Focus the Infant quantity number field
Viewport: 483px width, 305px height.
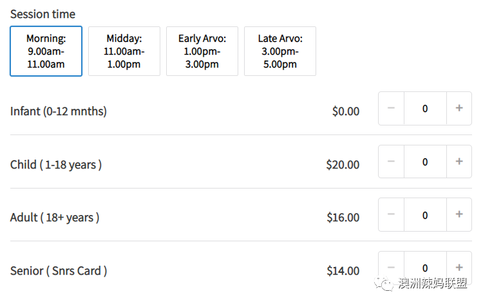(x=425, y=108)
